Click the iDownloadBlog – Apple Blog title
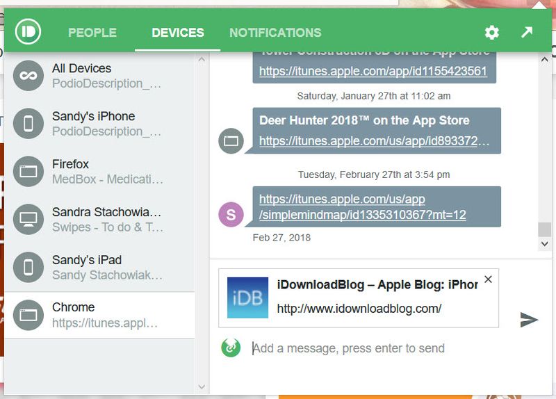Screen dimensions: 556x399 [x=377, y=284]
